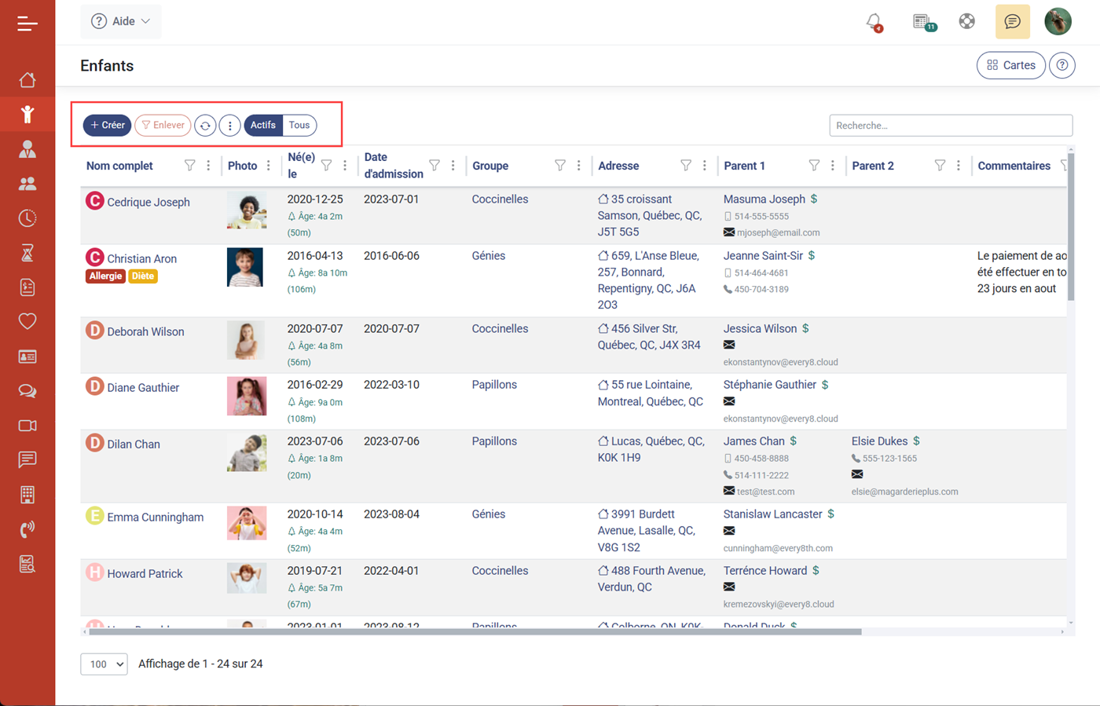Click the refresh icon next to Enlever
Screen dimensions: 1100x706
205,125
